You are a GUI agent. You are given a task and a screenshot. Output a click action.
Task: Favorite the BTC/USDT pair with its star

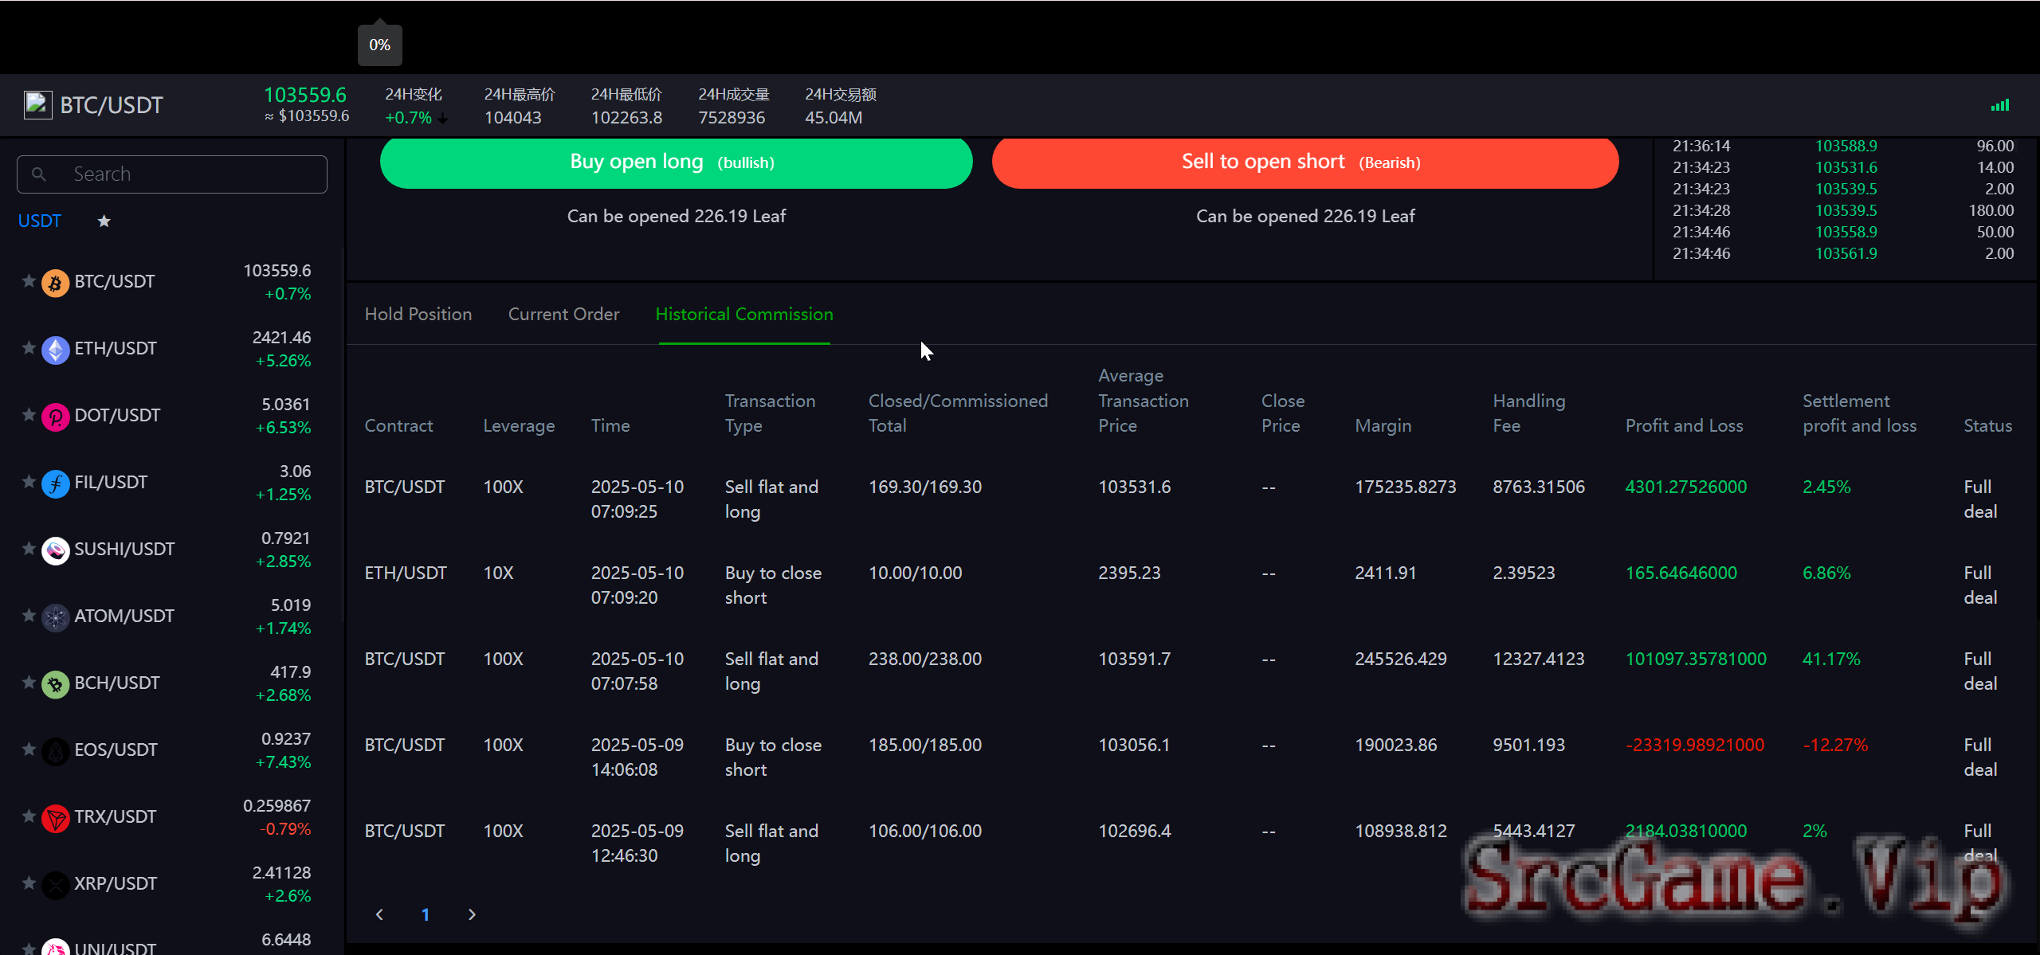point(29,281)
